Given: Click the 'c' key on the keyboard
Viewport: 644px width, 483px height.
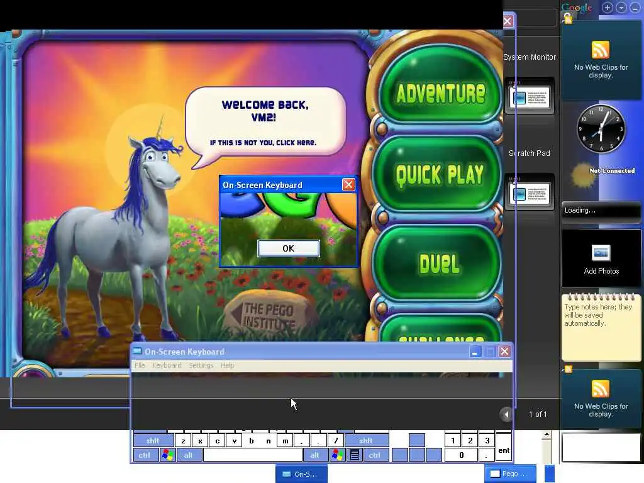Looking at the screenshot, I should (x=217, y=441).
